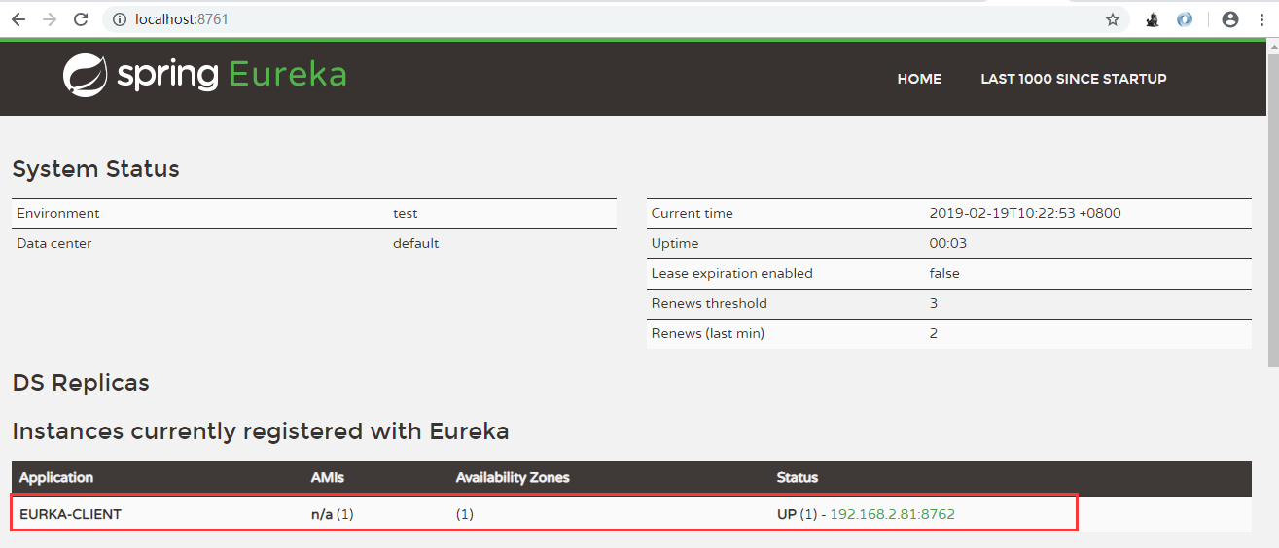
Task: Open the Chrome profile avatar icon
Action: click(1230, 19)
